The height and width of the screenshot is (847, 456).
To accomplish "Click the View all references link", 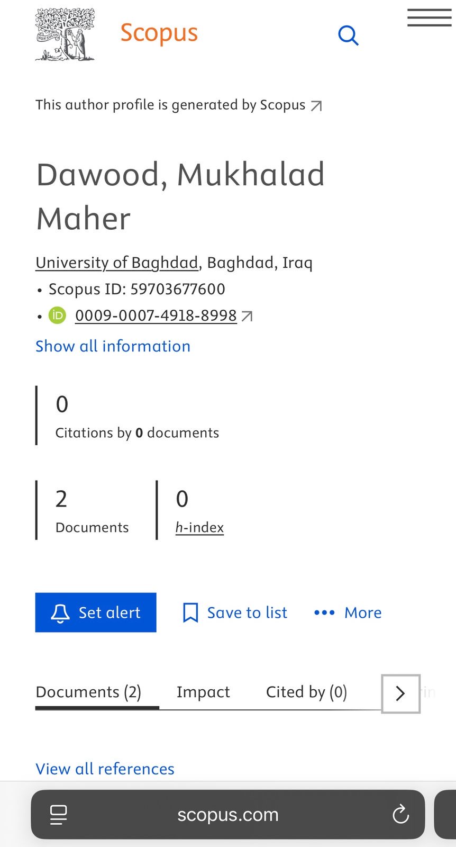I will click(105, 769).
